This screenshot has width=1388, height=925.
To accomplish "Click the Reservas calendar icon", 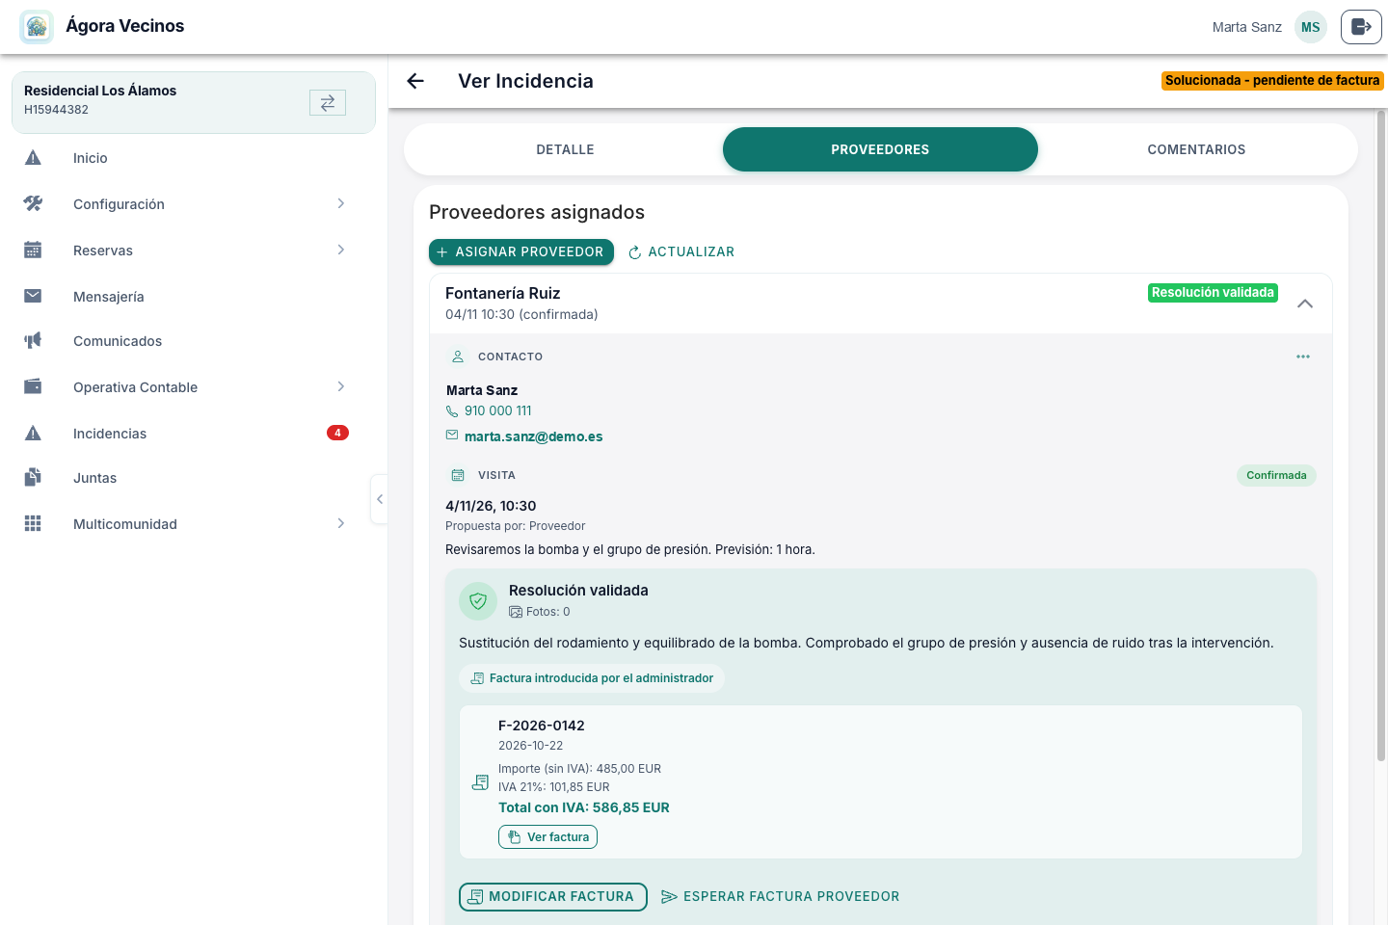I will click(33, 250).
